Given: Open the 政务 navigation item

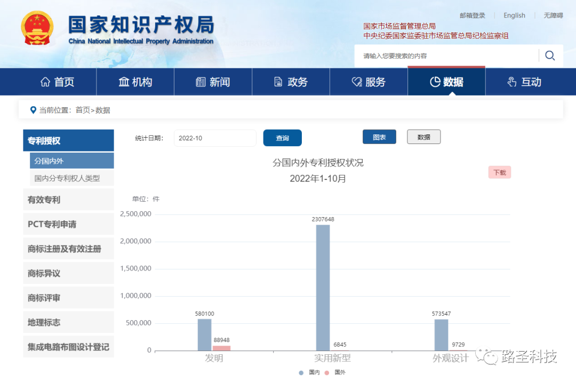Looking at the screenshot, I should (291, 82).
